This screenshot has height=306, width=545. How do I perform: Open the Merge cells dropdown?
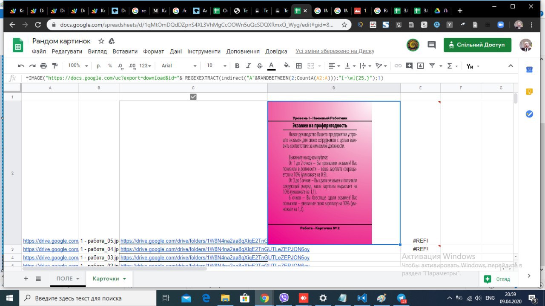click(313, 66)
